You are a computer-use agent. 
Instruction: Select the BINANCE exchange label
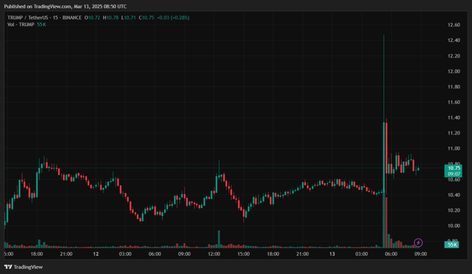point(72,17)
